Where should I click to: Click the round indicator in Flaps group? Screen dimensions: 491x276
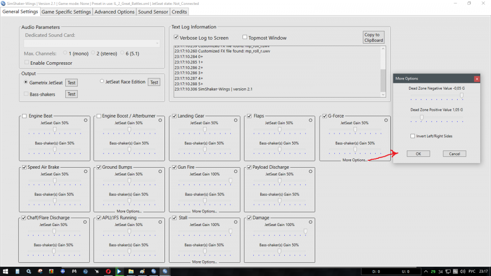pyautogui.click(x=311, y=120)
